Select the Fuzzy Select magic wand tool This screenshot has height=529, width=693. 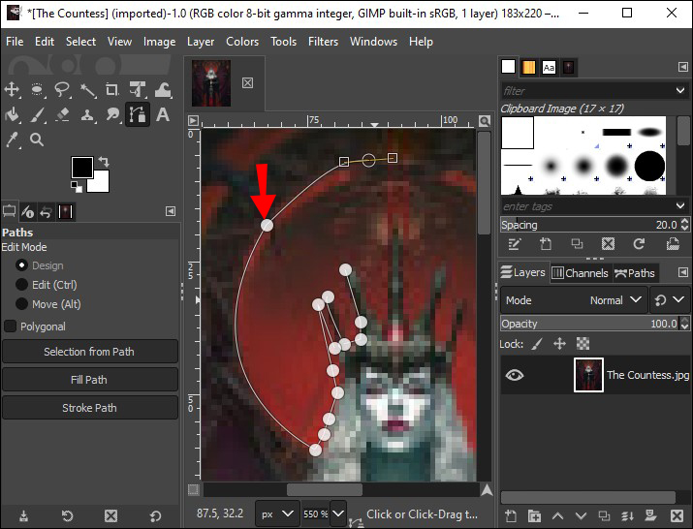tap(88, 90)
